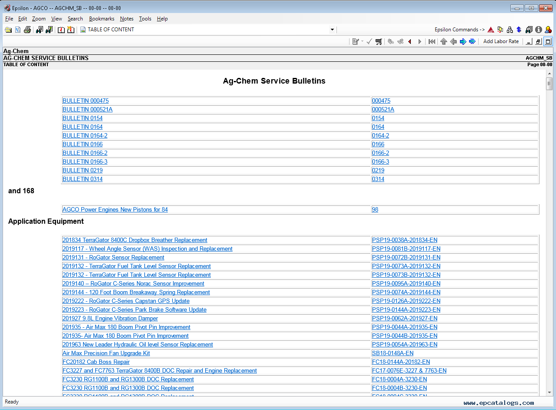Viewport: 556px width, 410px height.
Task: Click the second binoculars icon with green mark
Action: click(49, 30)
